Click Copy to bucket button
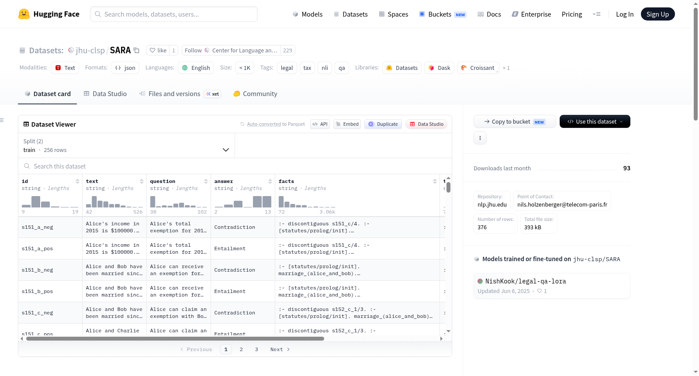The height and width of the screenshot is (376, 699). (x=515, y=121)
